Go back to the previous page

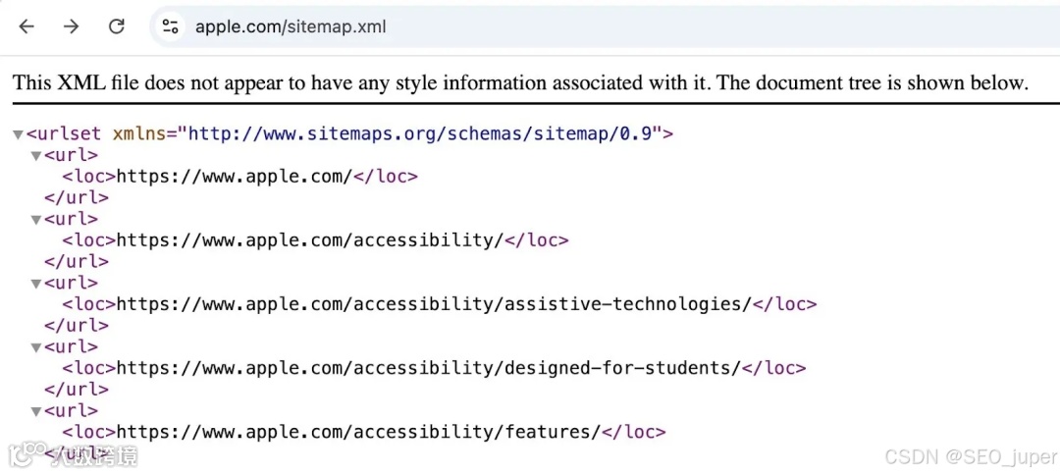tap(26, 26)
